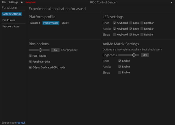Click the Charging limit value field
The height and width of the screenshot is (125, 175).
(x=55, y=50)
